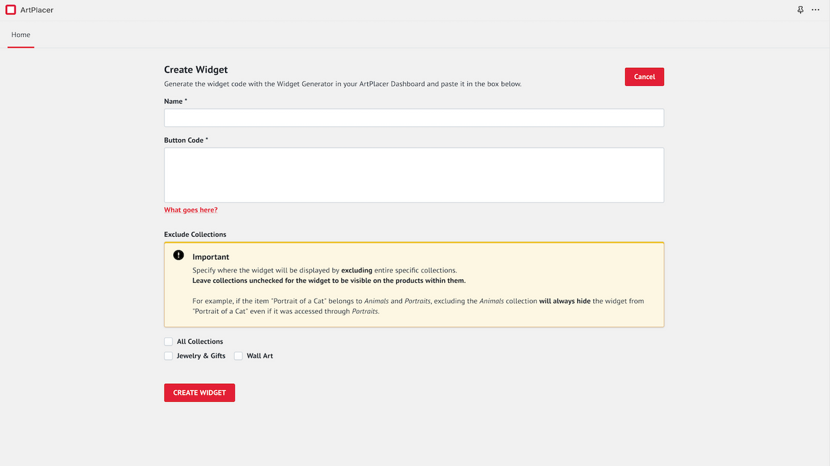Tick the Wall Art checkbox
This screenshot has width=830, height=466.
[x=239, y=356]
